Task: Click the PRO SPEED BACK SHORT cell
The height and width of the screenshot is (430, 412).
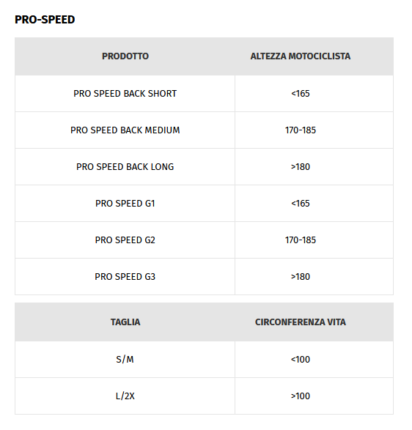Action: point(125,94)
